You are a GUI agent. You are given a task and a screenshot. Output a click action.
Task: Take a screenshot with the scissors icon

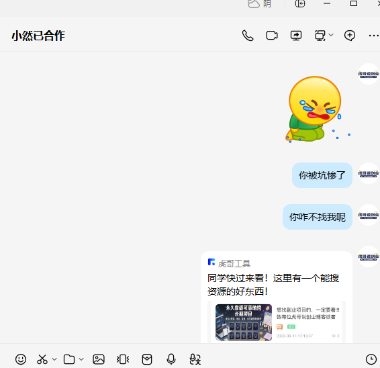42,359
